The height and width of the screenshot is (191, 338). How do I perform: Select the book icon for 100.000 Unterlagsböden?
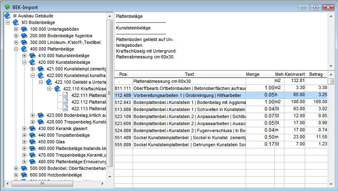24,29
